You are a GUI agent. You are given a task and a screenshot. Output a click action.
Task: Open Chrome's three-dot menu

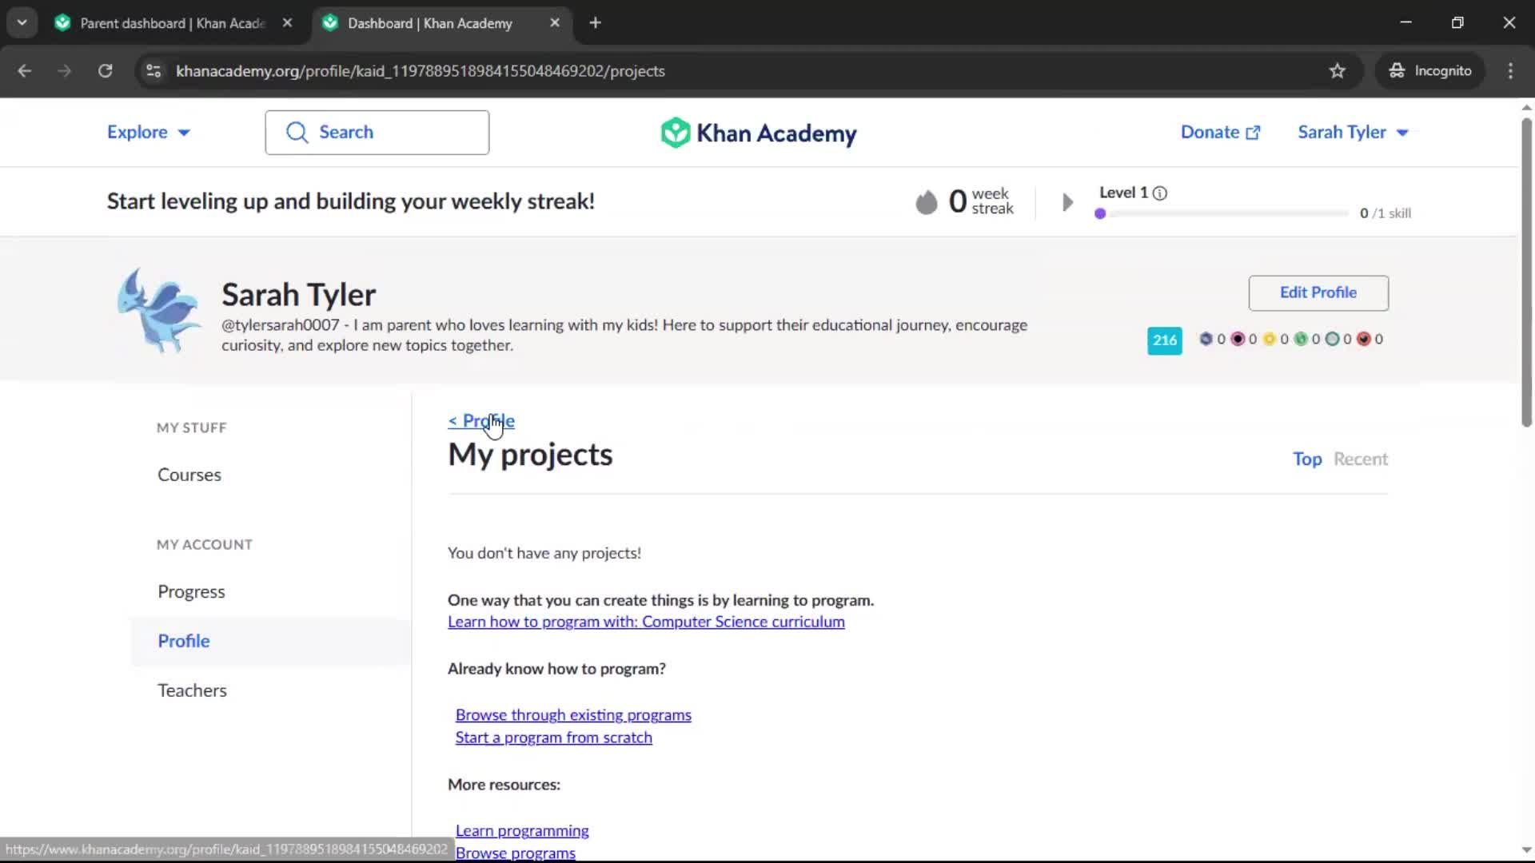[1510, 71]
